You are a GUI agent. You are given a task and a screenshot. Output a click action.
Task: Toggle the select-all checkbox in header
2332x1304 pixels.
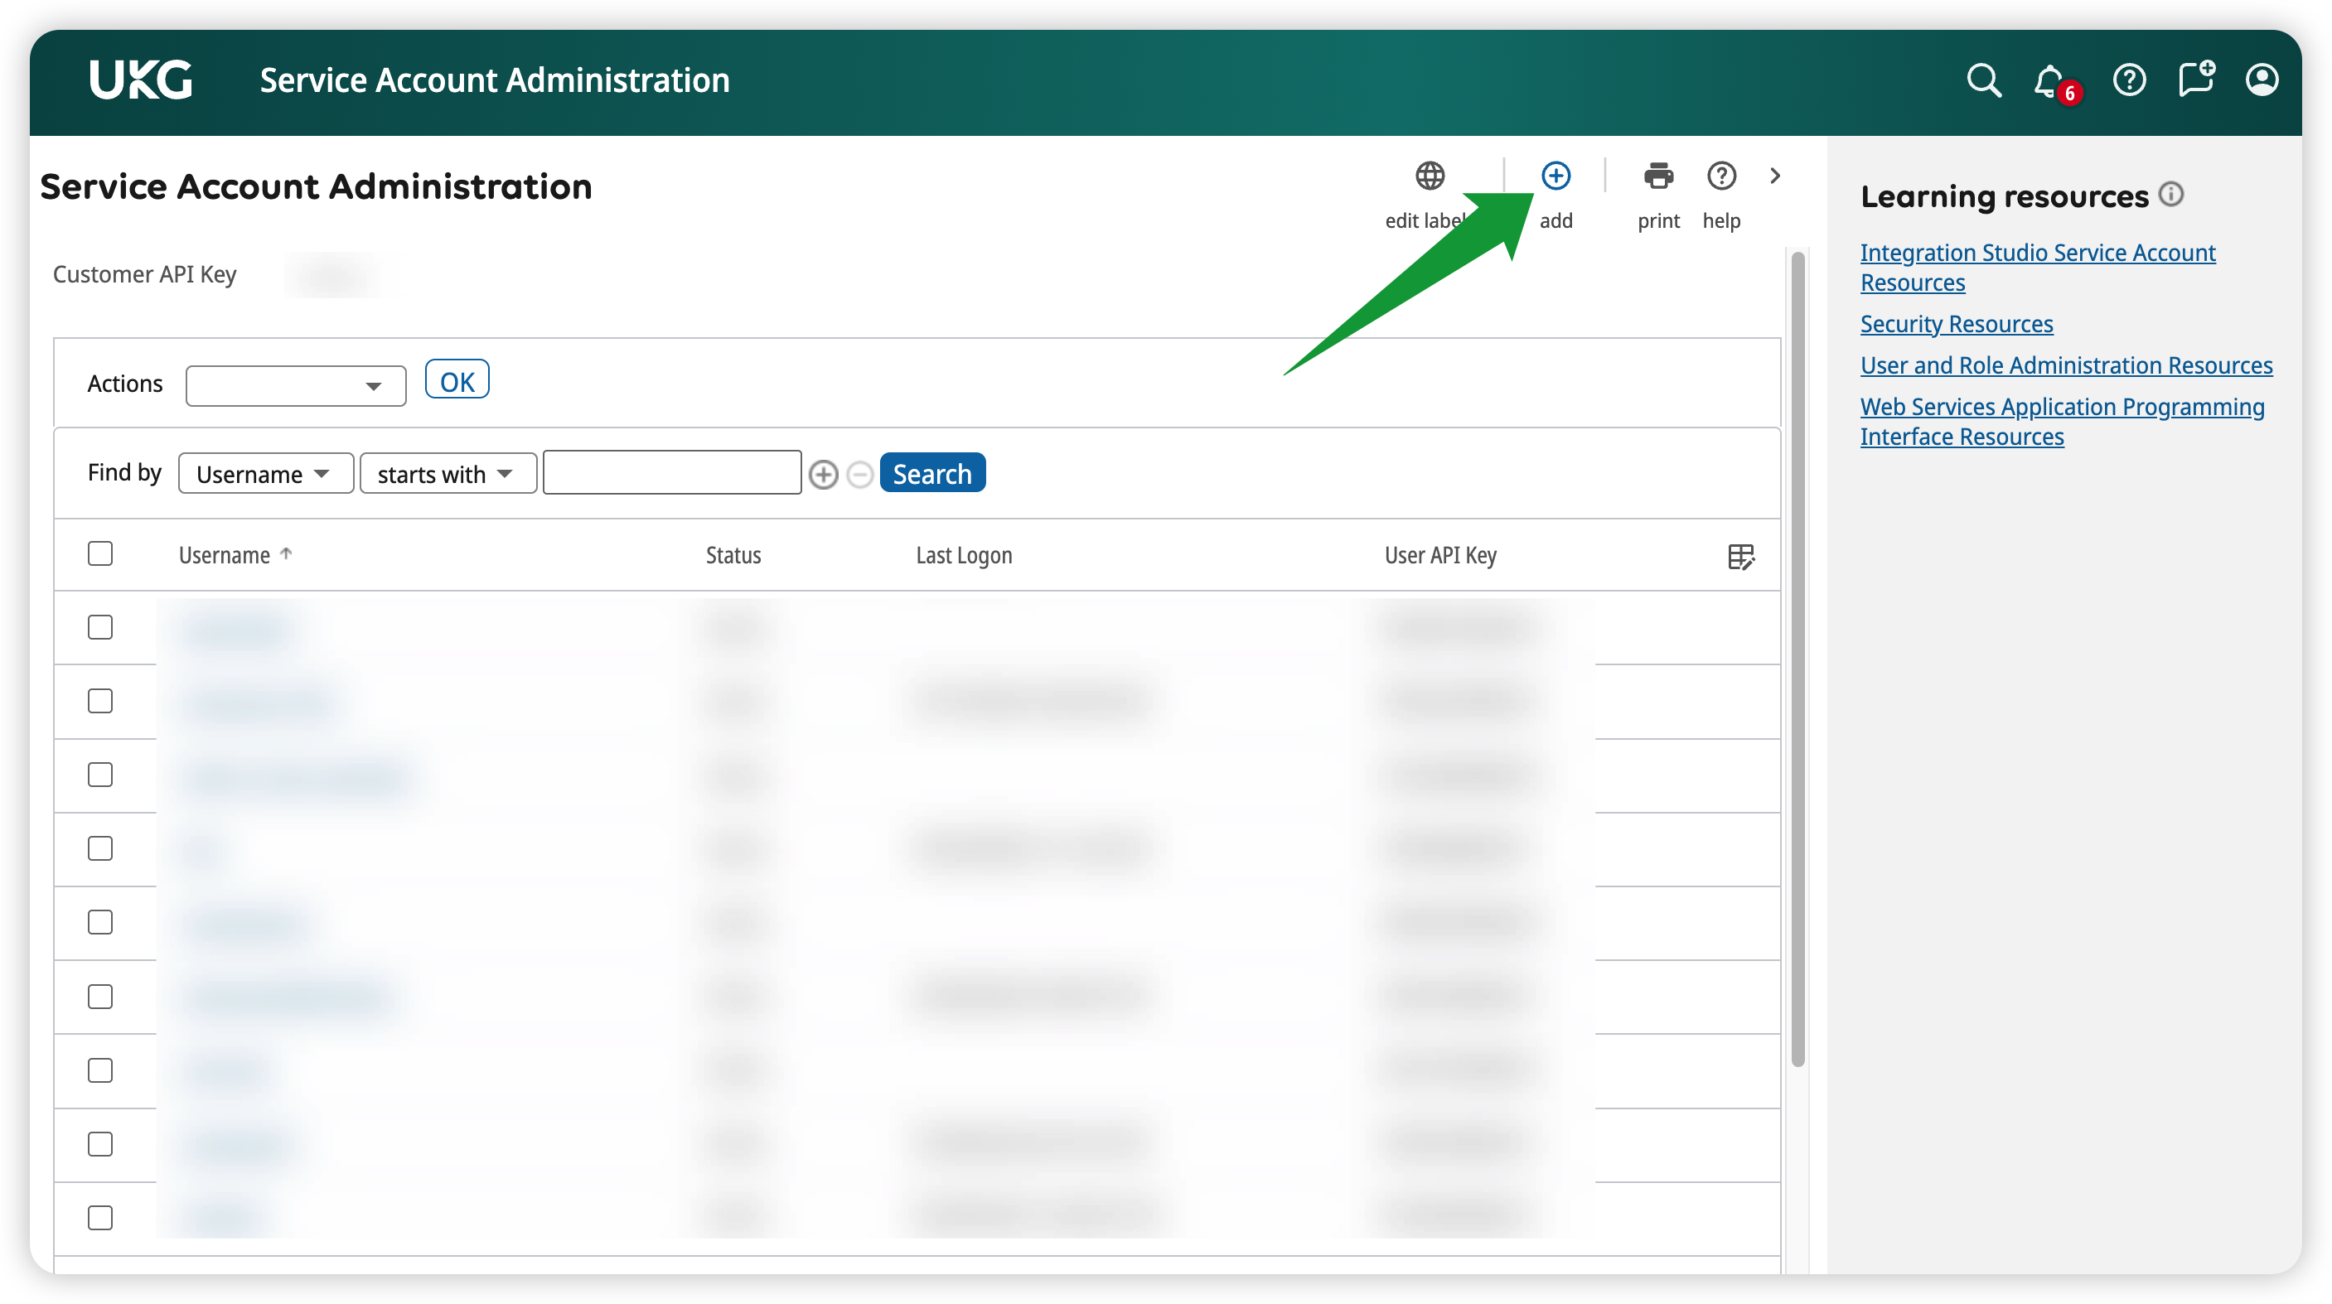(x=100, y=553)
